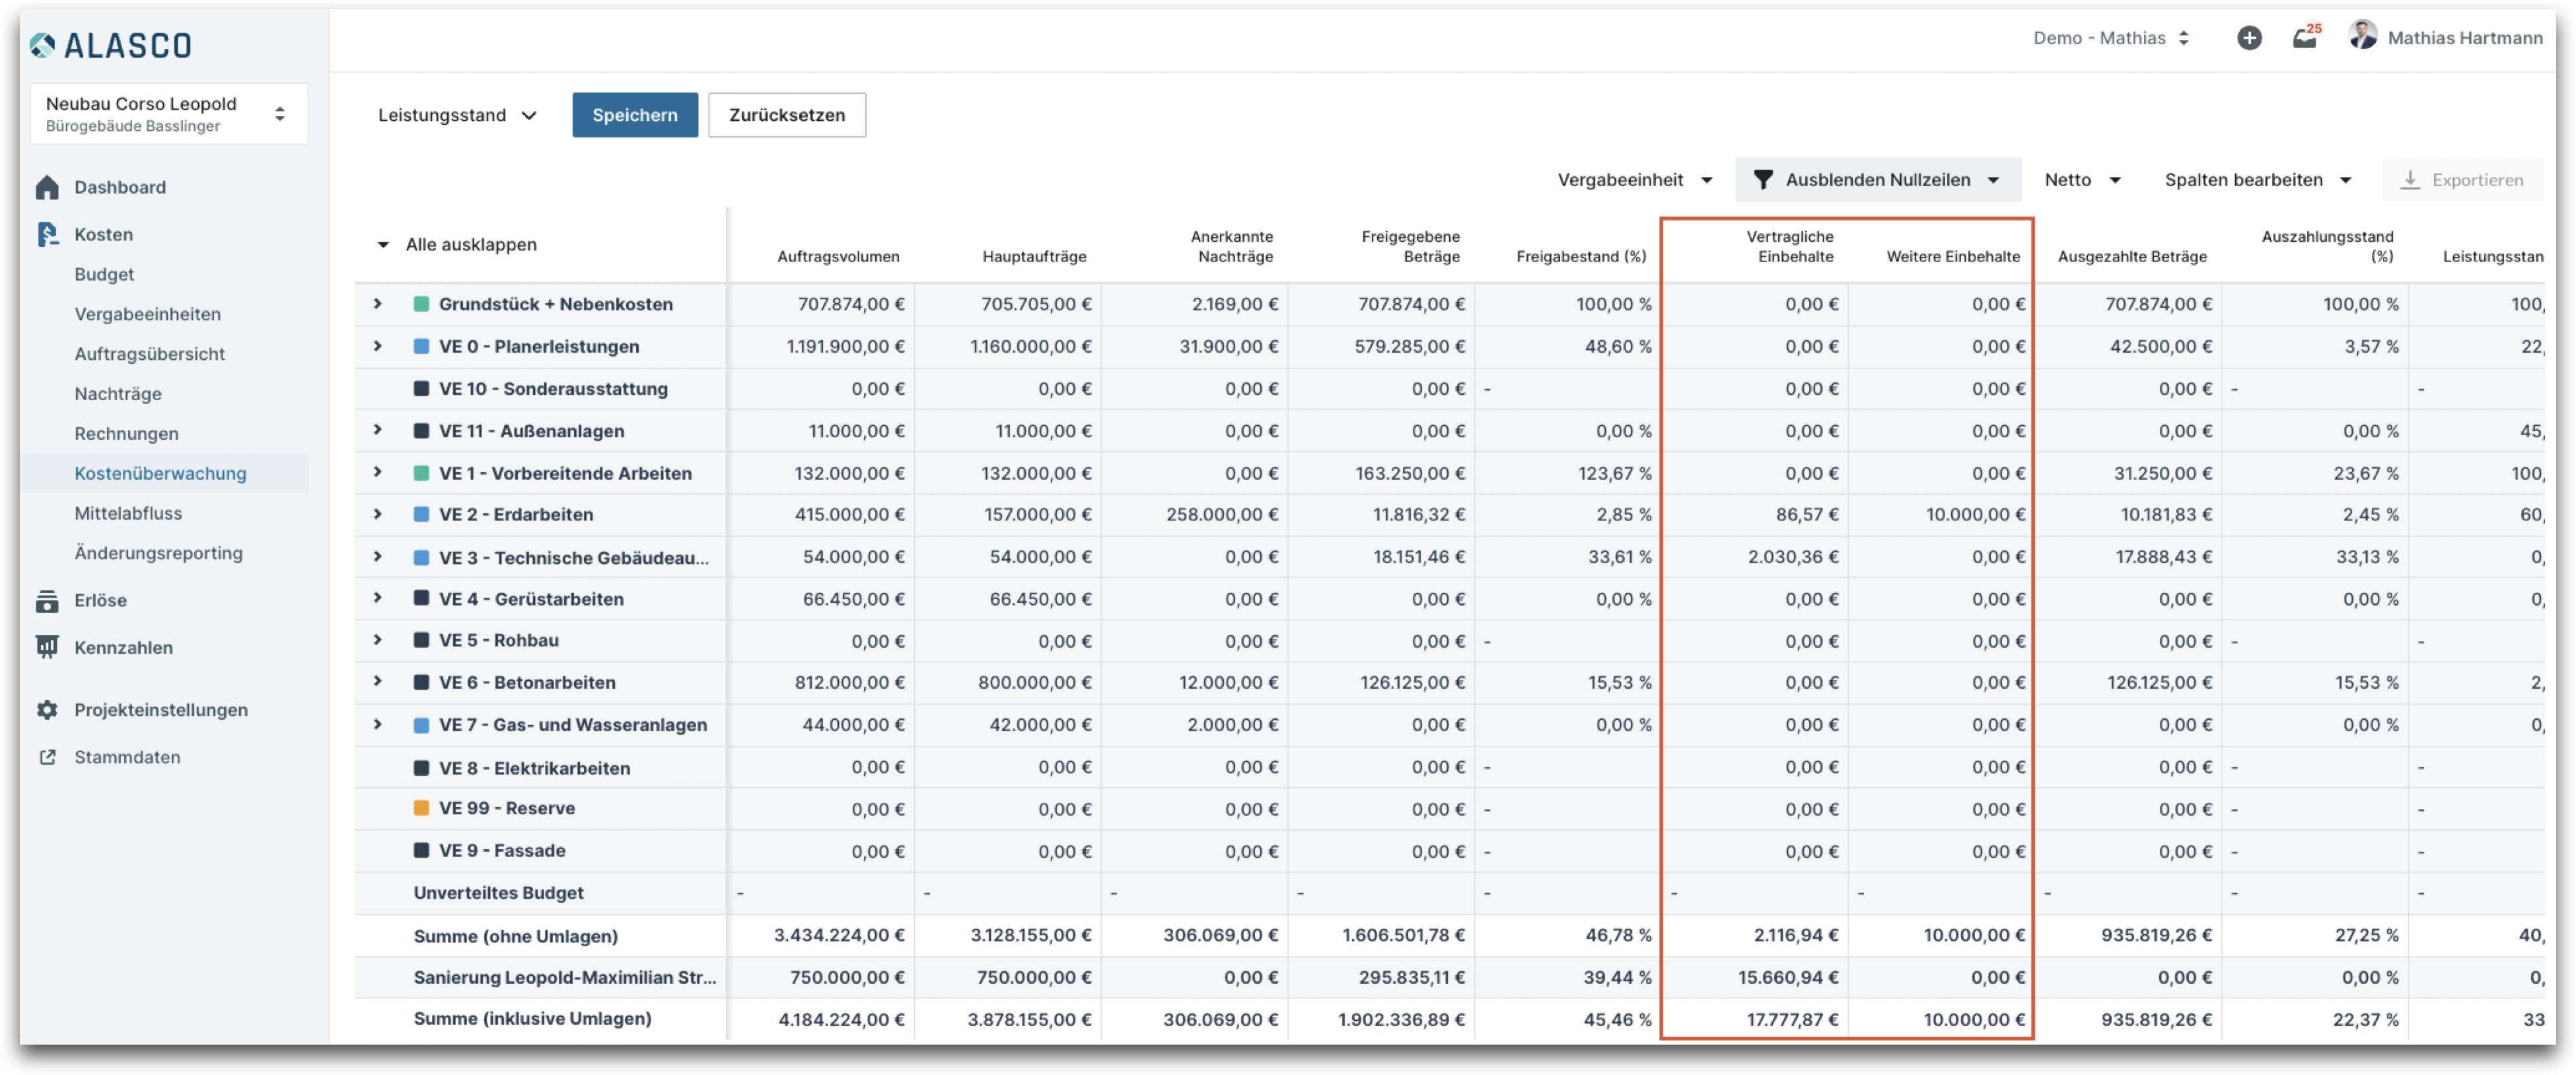Expand the VE 1 - Vorbereitende Arbeiten row
Image resolution: width=2576 pixels, height=1075 pixels.
pos(378,472)
